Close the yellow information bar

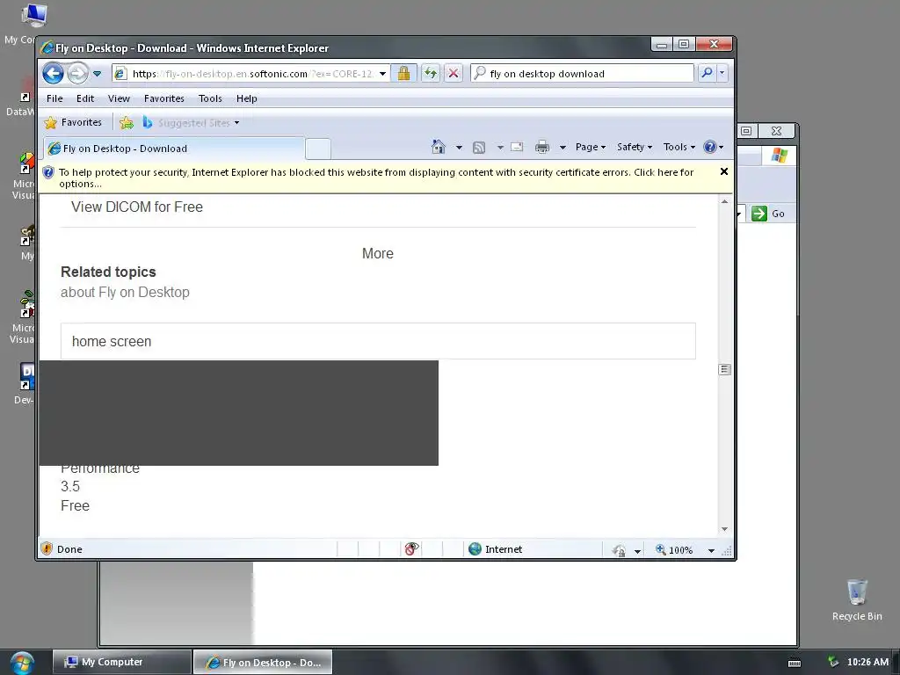point(724,171)
